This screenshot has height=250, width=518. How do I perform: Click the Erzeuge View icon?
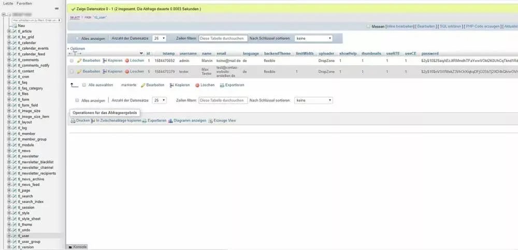(210, 121)
